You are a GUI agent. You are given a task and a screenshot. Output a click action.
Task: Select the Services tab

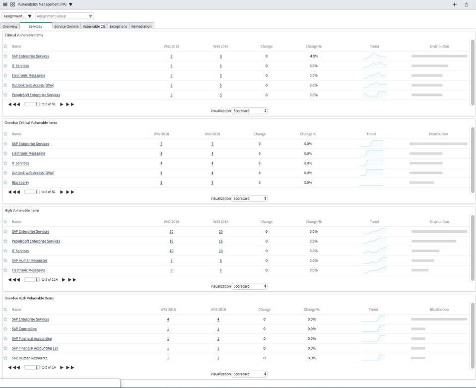click(35, 26)
